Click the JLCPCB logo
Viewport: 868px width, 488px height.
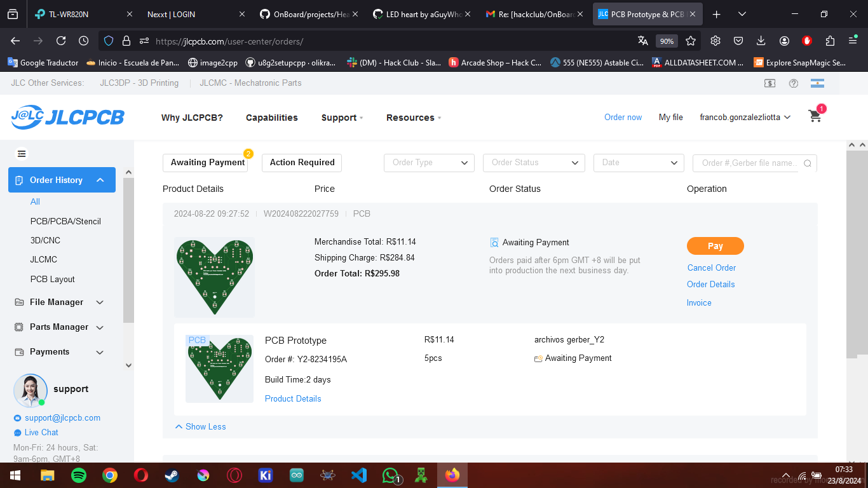pos(67,117)
